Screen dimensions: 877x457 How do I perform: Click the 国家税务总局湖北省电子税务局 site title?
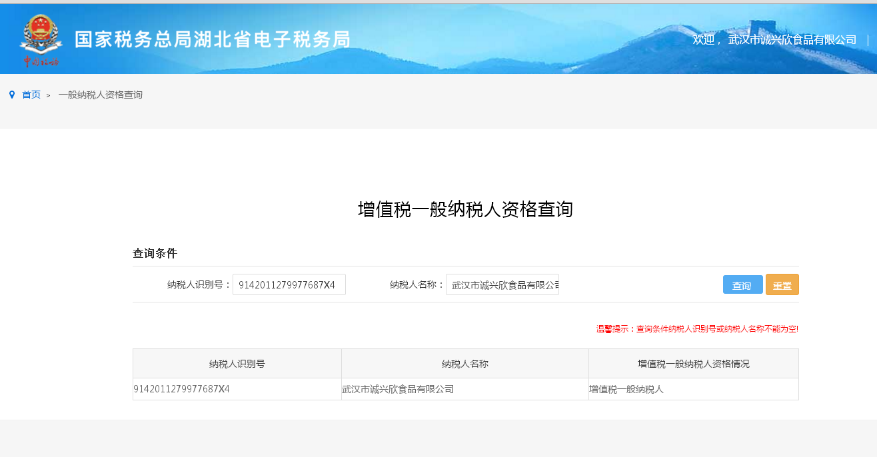(212, 39)
